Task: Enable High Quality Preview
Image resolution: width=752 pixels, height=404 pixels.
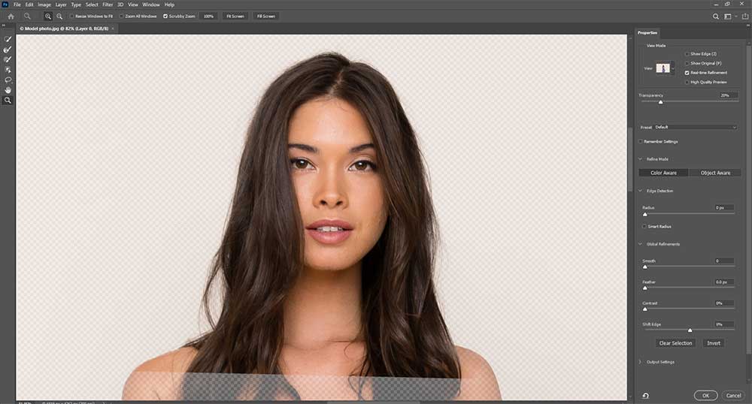Action: click(687, 83)
